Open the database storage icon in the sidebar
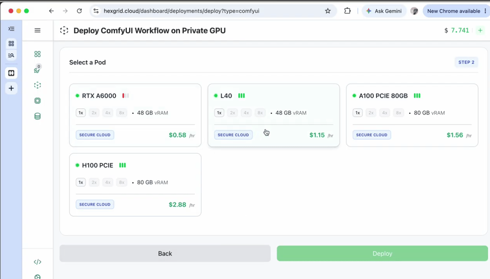The width and height of the screenshot is (490, 279). coord(38,116)
